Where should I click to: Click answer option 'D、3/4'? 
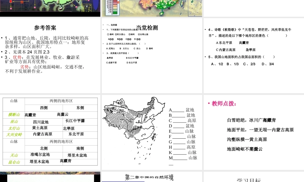(x=268, y=64)
